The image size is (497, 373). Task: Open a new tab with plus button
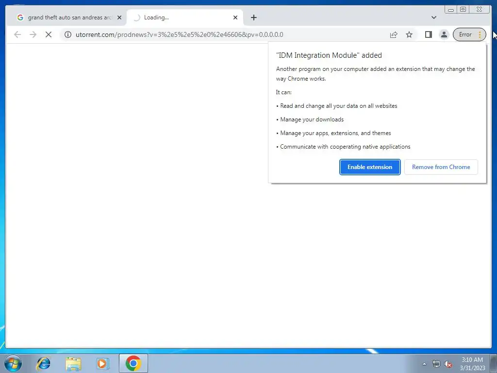[x=253, y=17]
